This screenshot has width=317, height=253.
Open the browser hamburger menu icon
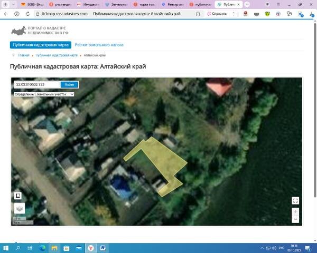coord(278,4)
